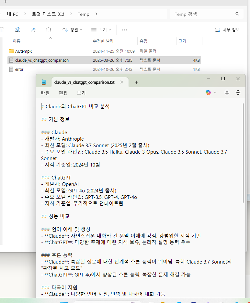Click the Rename icon in Explorer toolbar
The image size is (250, 303).
tap(17, 30)
